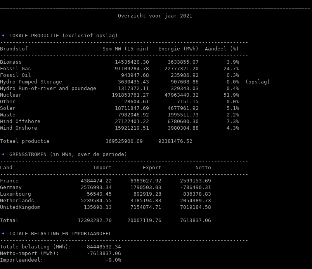The width and height of the screenshot is (312, 269).
Task: Click the "Wind Onshore" row label
Action: (x=19, y=128)
